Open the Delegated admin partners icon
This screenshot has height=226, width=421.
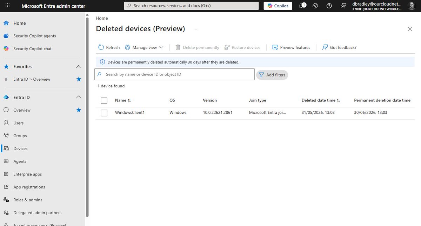(x=6, y=213)
